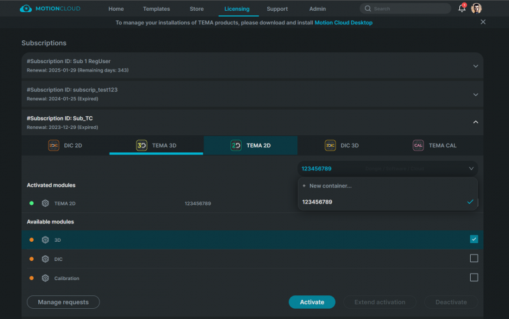Click the DIC 3D product icon
This screenshot has width=509, height=319.
point(330,145)
